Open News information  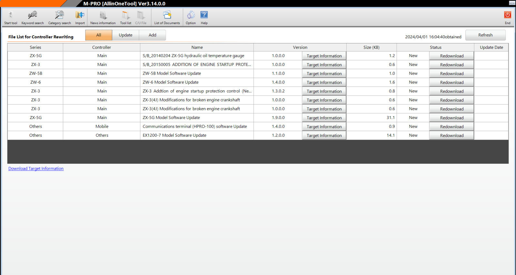click(103, 17)
